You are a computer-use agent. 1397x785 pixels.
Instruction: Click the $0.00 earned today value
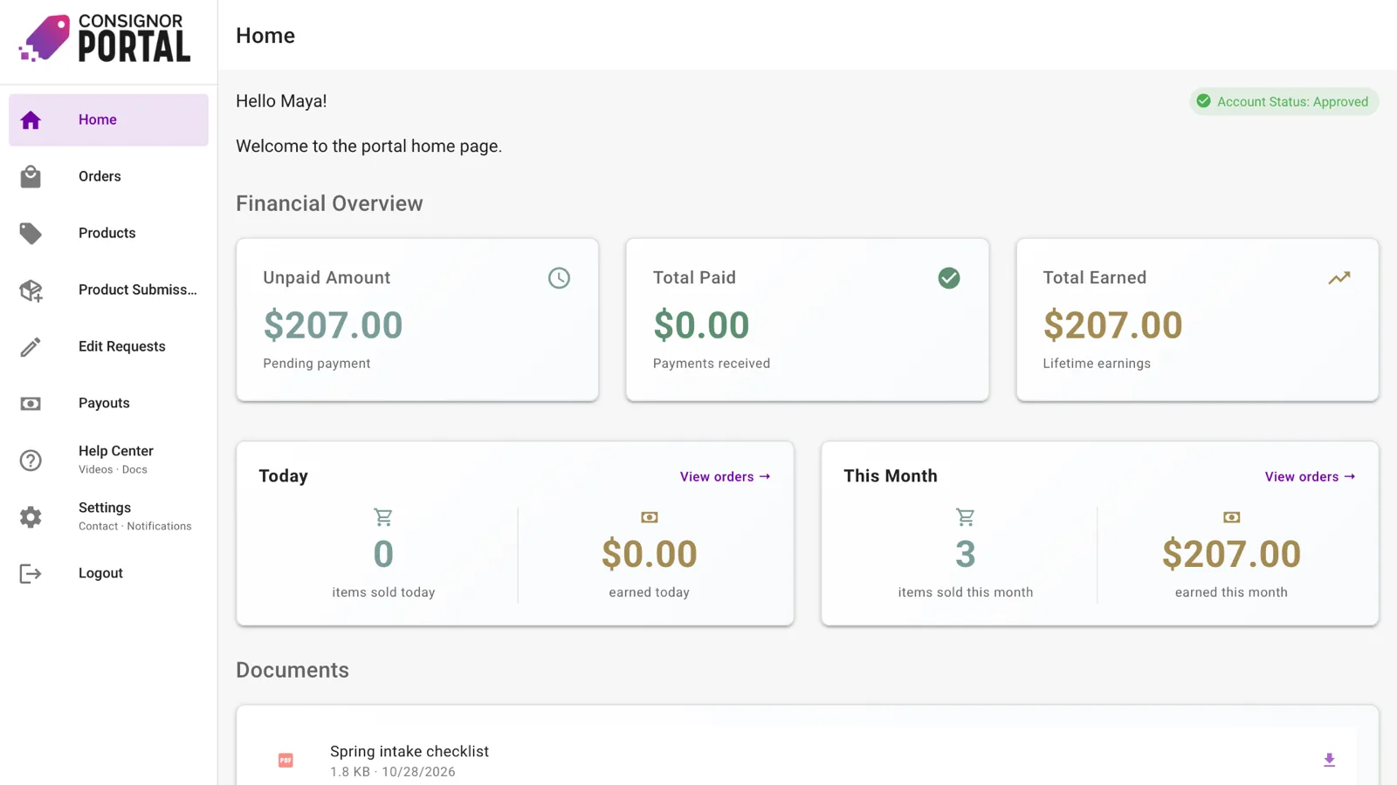coord(650,555)
